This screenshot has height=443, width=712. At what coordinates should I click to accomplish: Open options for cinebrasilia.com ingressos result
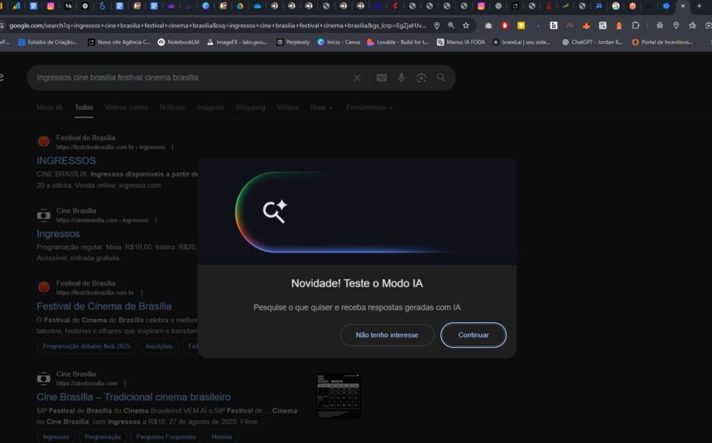pos(156,220)
